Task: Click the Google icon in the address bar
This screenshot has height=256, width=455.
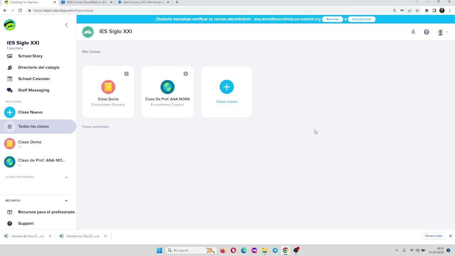Action: [395, 10]
